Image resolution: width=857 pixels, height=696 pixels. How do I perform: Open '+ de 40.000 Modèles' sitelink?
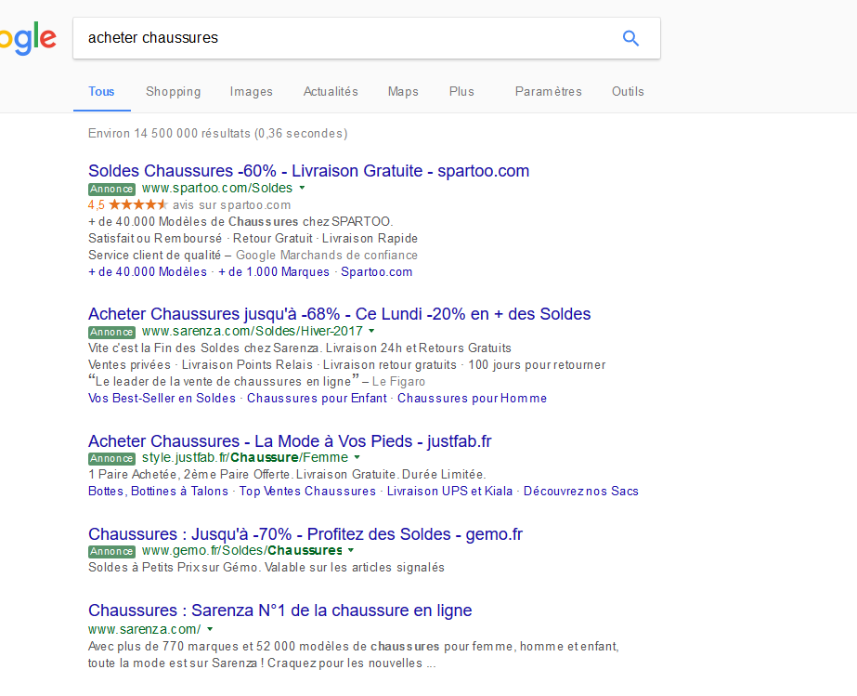click(x=148, y=272)
